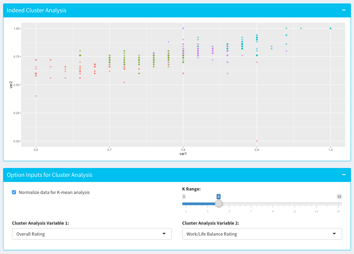Uncheck Normalize data for K-mean analysis

click(x=14, y=192)
